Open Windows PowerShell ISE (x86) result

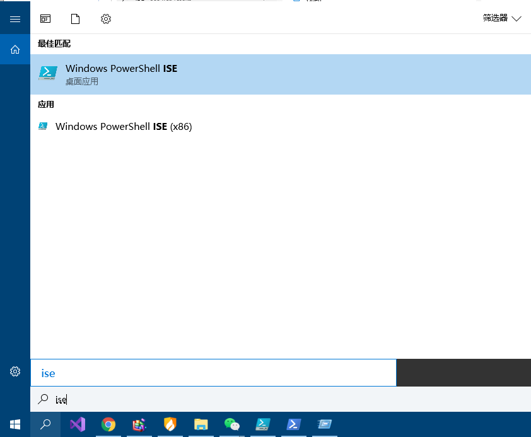coord(281,127)
